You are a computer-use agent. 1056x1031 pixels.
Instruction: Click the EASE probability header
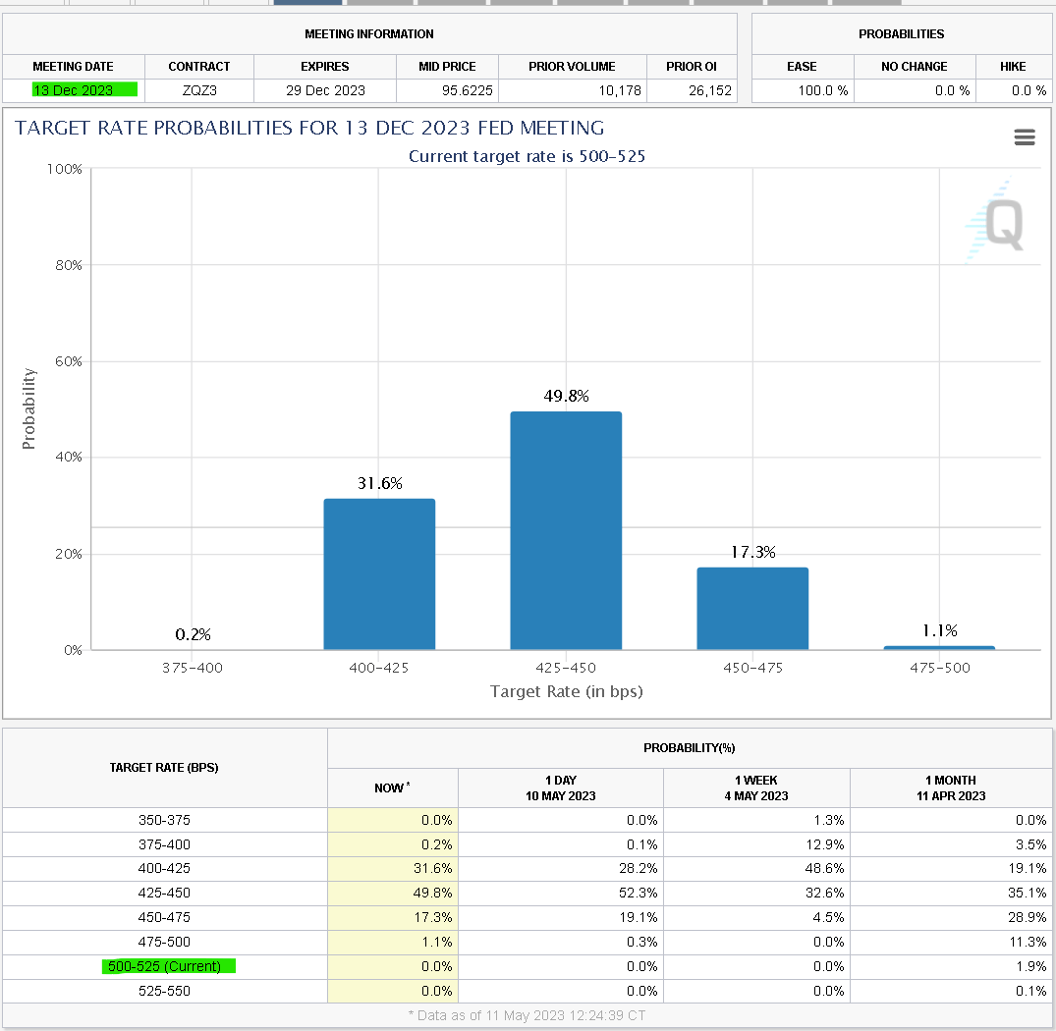(x=803, y=67)
